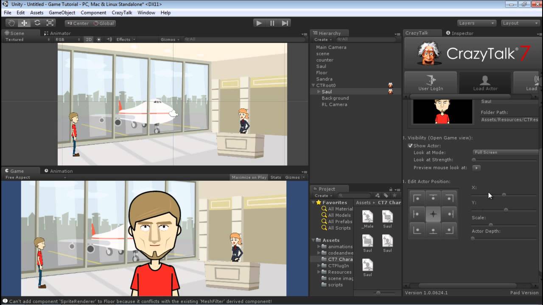Align actor to bottom-right position

click(x=449, y=230)
